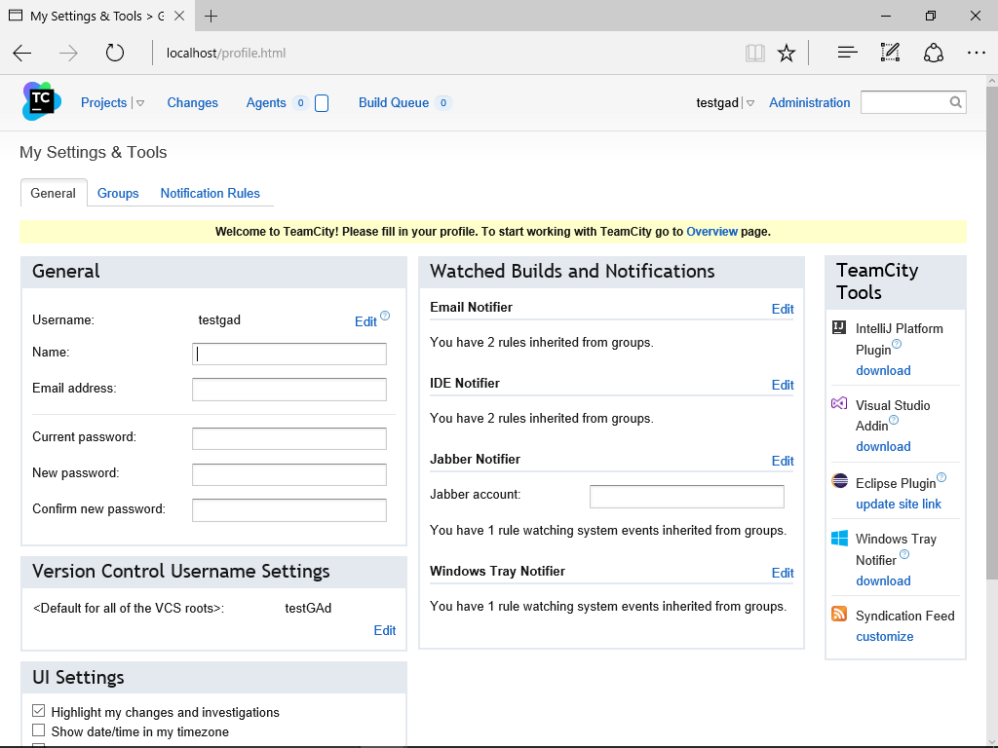998x748 pixels.
Task: Refresh the page with reload icon
Action: click(115, 53)
